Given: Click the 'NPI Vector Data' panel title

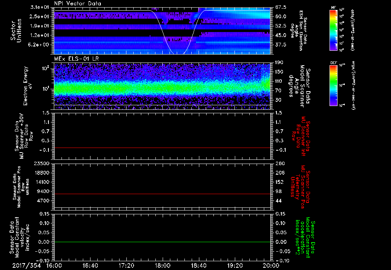Looking at the screenshot, I should point(78,3).
